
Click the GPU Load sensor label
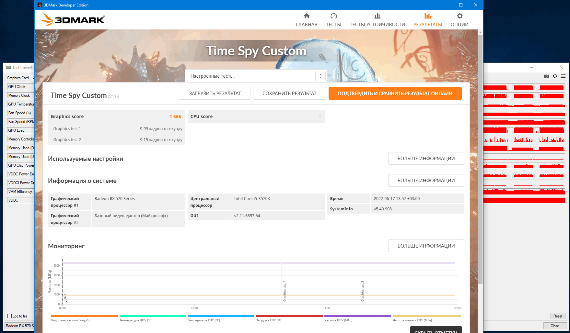pyautogui.click(x=20, y=130)
